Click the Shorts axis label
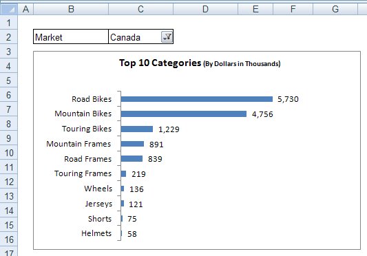Screen dimensions: 367x256 (100, 219)
